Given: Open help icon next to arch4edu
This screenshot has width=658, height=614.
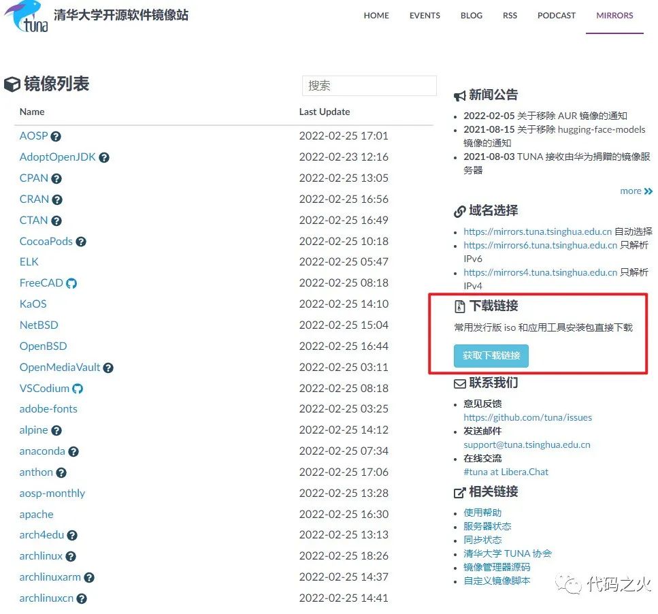Looking at the screenshot, I should (72, 536).
